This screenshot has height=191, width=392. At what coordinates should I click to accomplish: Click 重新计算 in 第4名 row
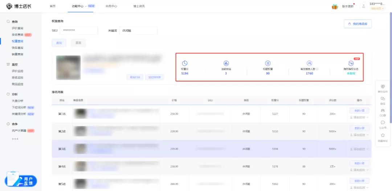[x=359, y=163]
